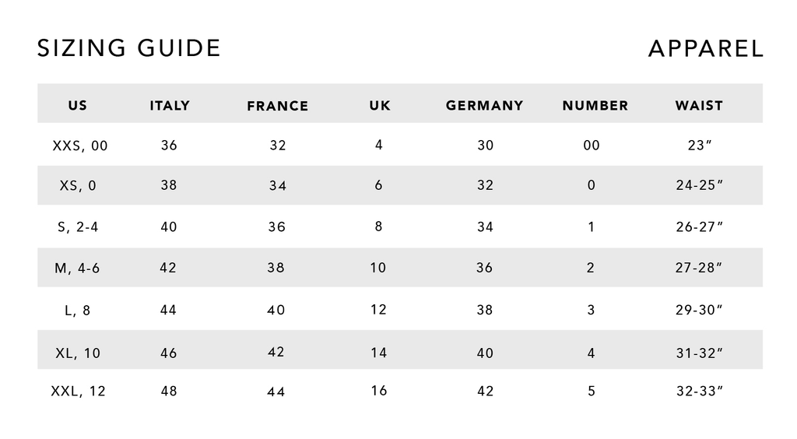Image resolution: width=797 pixels, height=439 pixels.
Task: Select the US column header
Action: coord(78,105)
